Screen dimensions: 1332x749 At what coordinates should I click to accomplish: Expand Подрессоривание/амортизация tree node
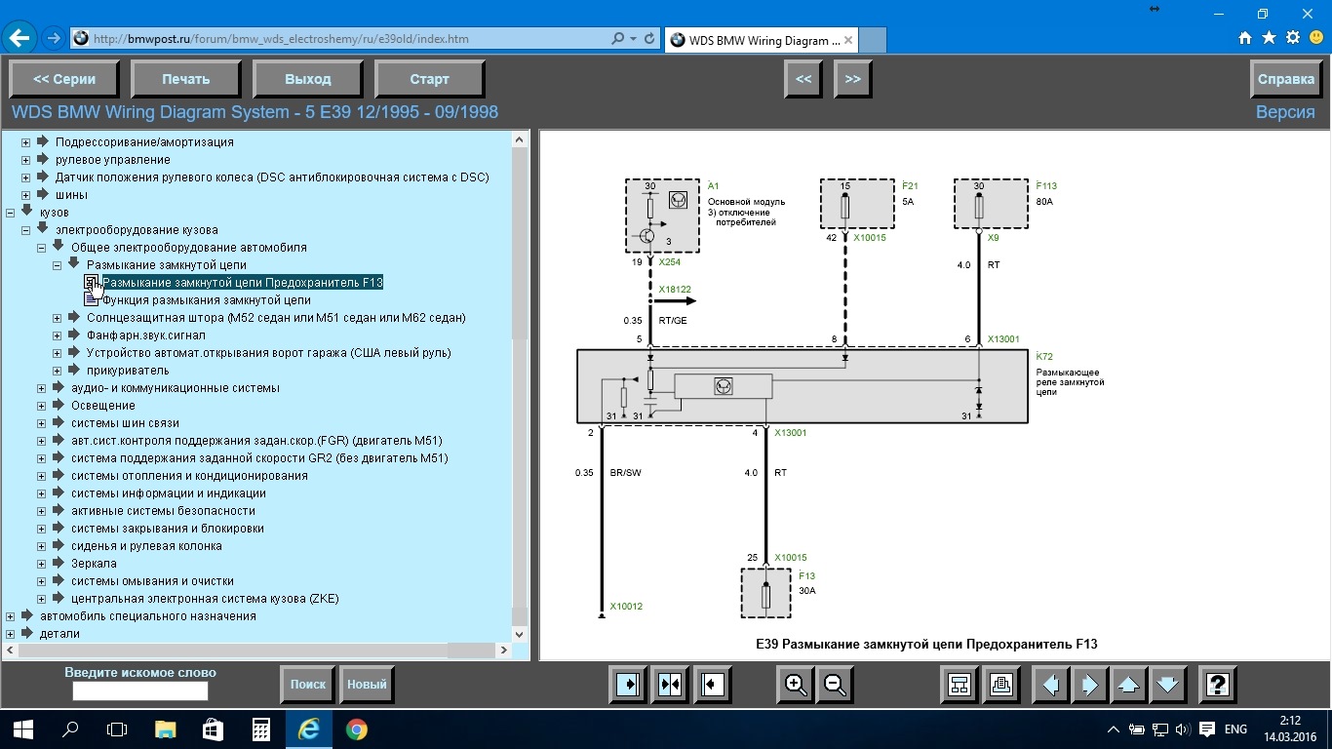coord(26,142)
